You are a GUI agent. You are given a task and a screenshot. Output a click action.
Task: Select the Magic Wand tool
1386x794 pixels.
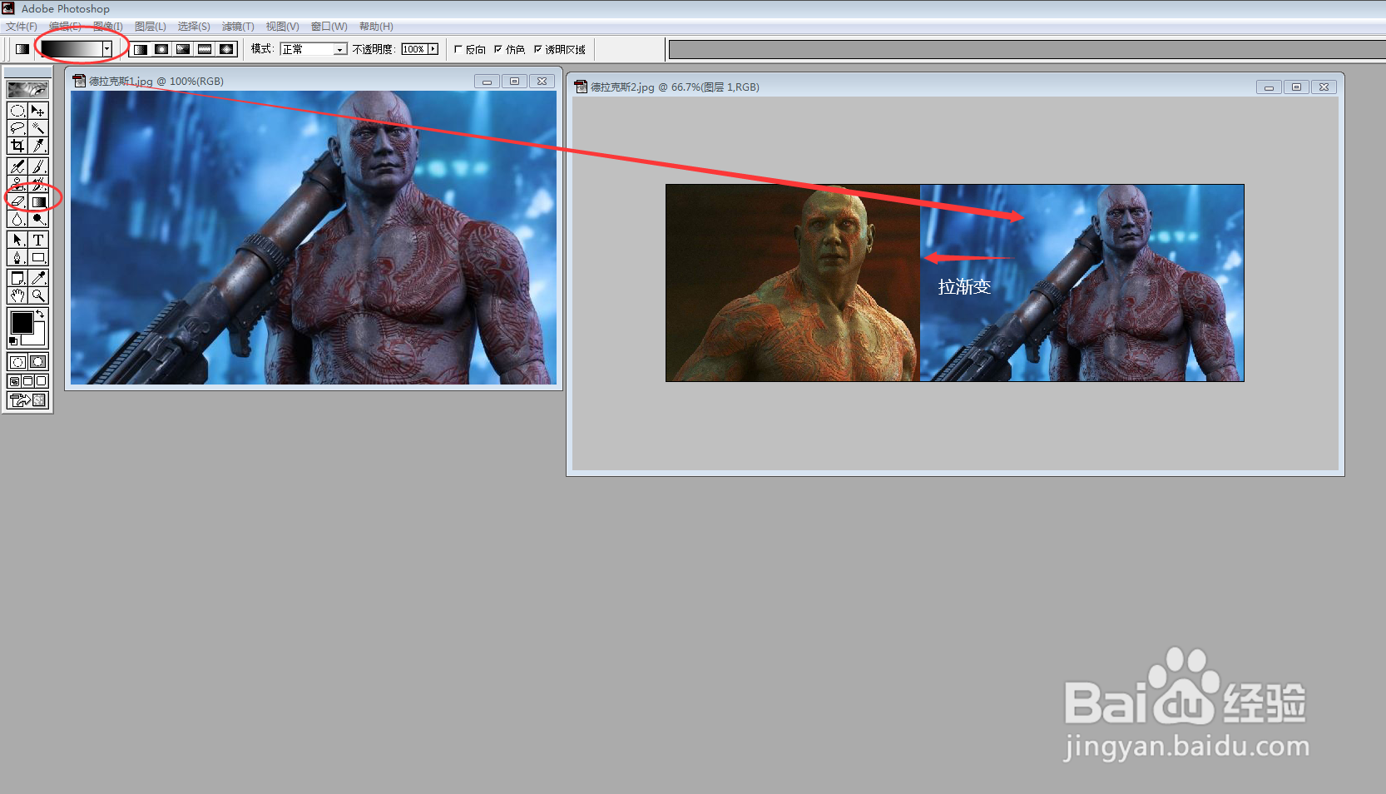click(38, 128)
